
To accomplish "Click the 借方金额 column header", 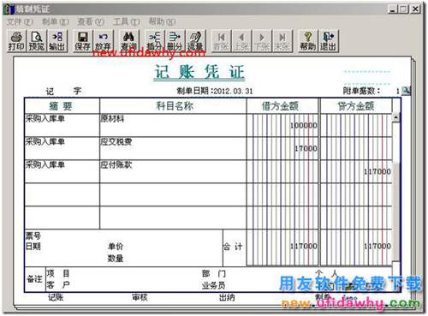I will pos(282,106).
